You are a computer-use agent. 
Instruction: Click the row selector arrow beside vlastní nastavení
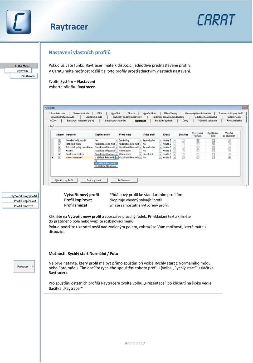[x=53, y=158]
